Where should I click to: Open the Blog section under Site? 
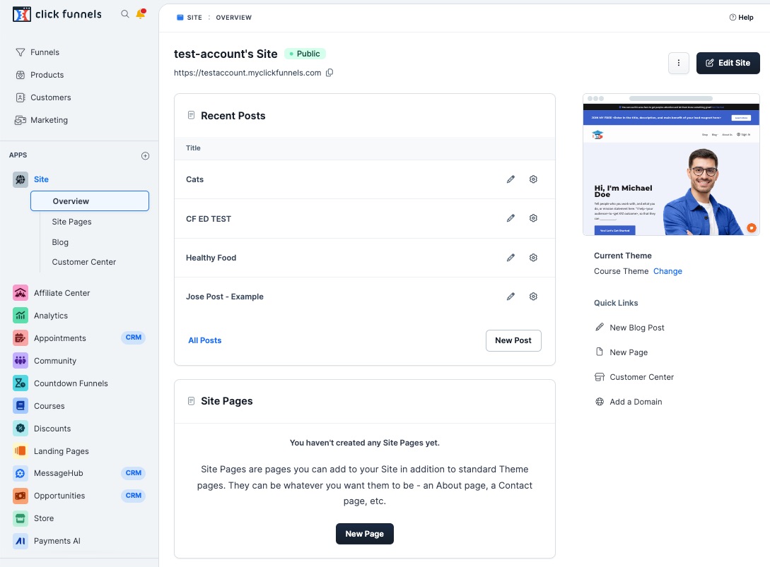[x=60, y=241]
